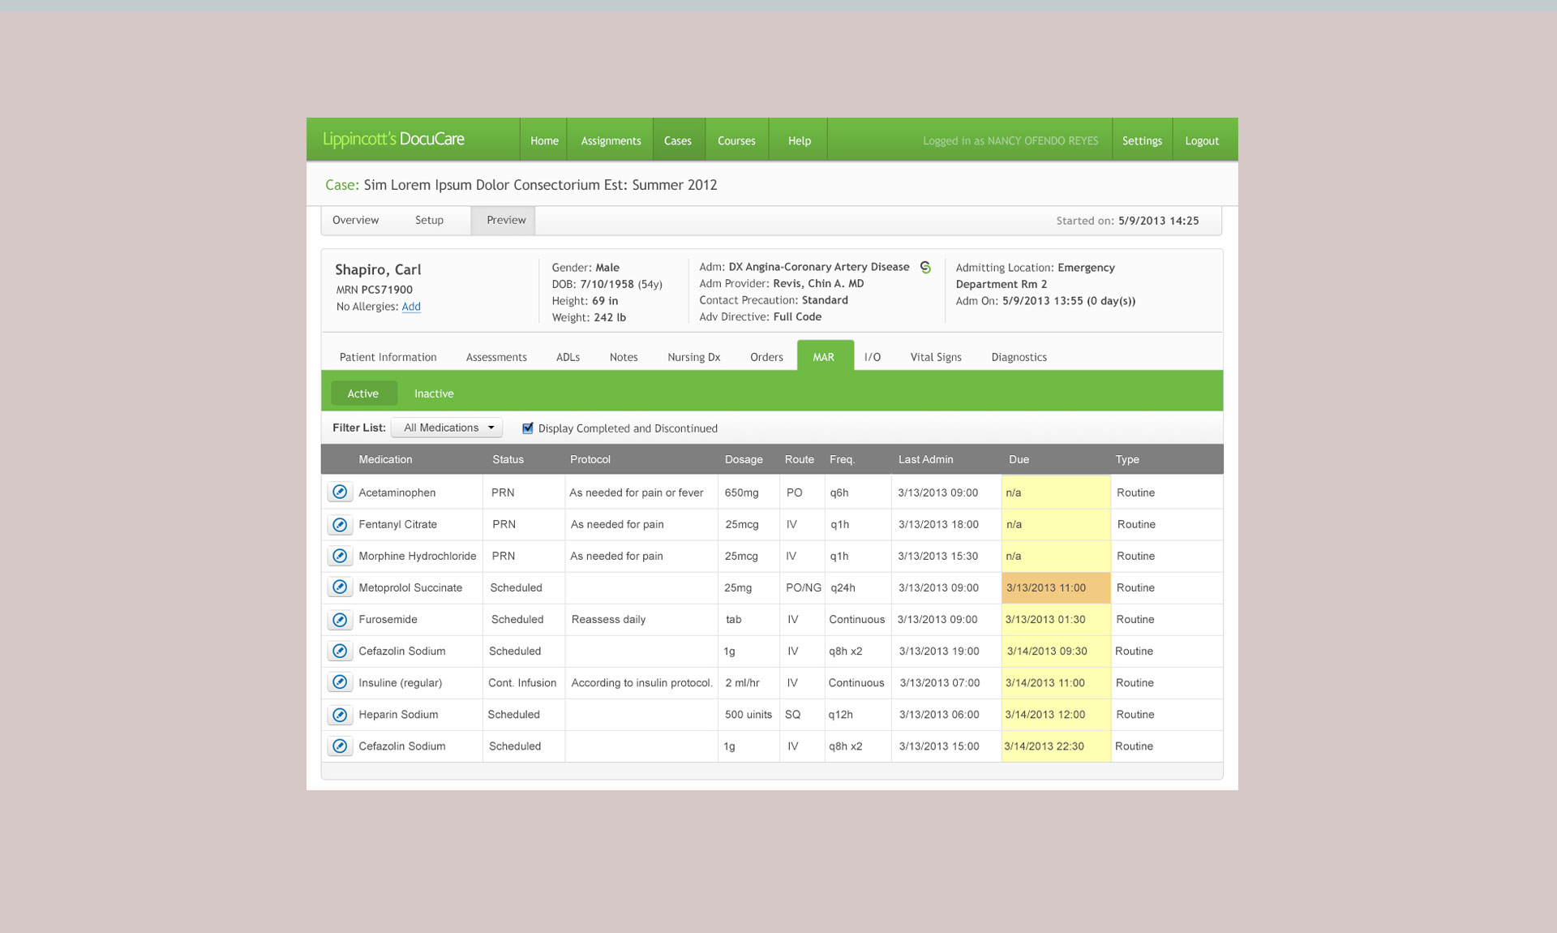Switch to the Vital Signs tab
Screen dimensions: 1557x933
click(935, 357)
